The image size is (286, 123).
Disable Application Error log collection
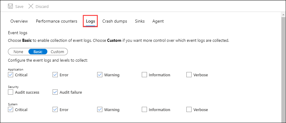click(x=55, y=75)
